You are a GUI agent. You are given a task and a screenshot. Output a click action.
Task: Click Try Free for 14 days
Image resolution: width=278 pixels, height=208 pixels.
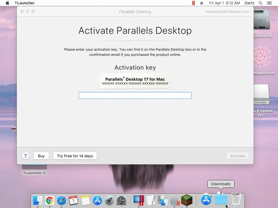(x=75, y=156)
